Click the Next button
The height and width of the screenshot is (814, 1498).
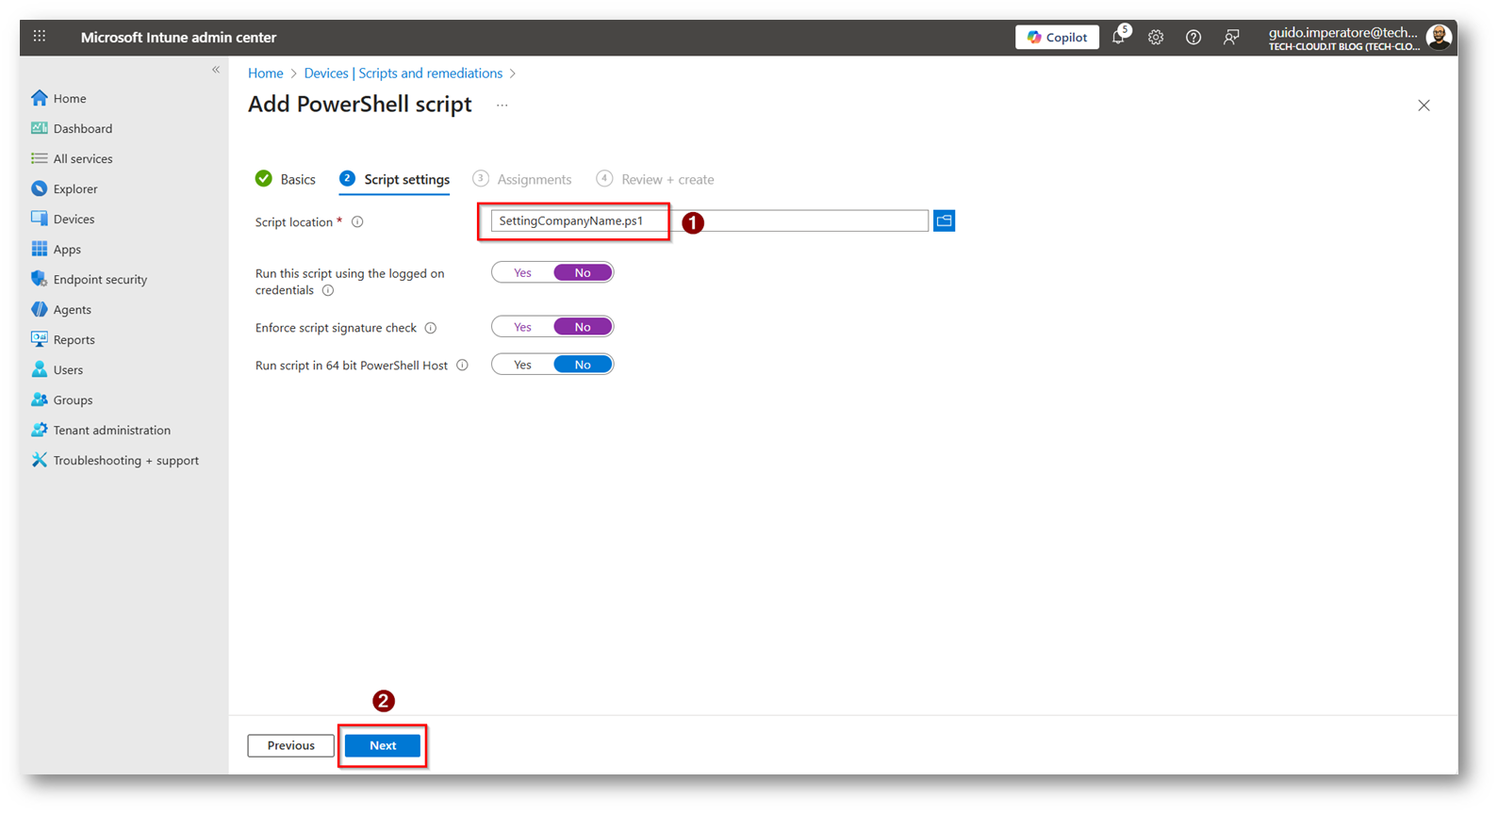(x=383, y=745)
